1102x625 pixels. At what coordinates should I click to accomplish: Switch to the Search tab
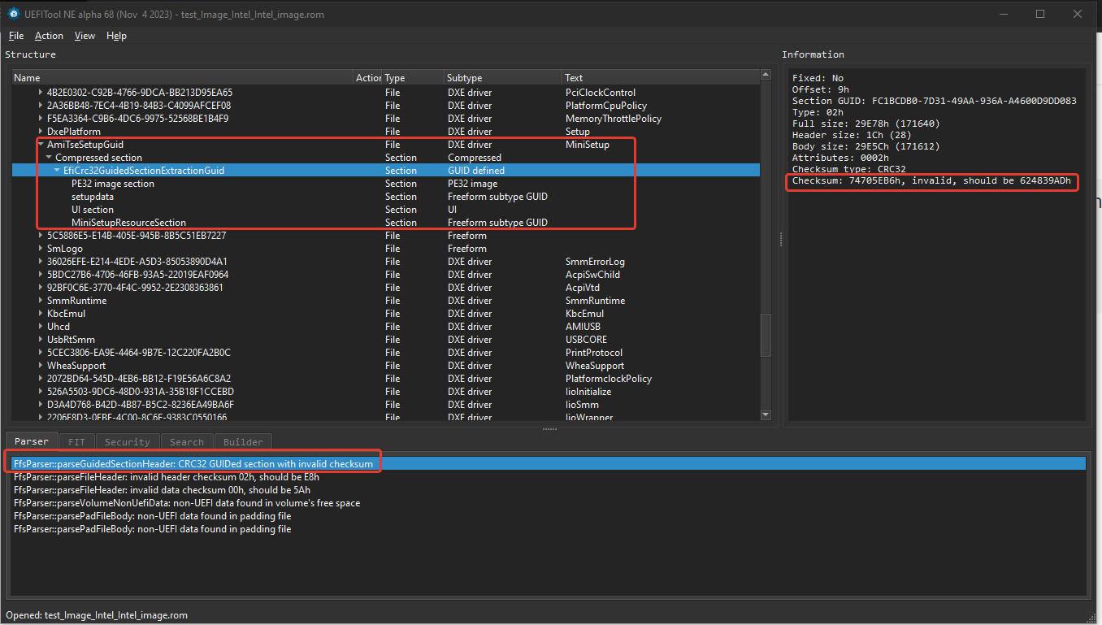pyautogui.click(x=186, y=442)
